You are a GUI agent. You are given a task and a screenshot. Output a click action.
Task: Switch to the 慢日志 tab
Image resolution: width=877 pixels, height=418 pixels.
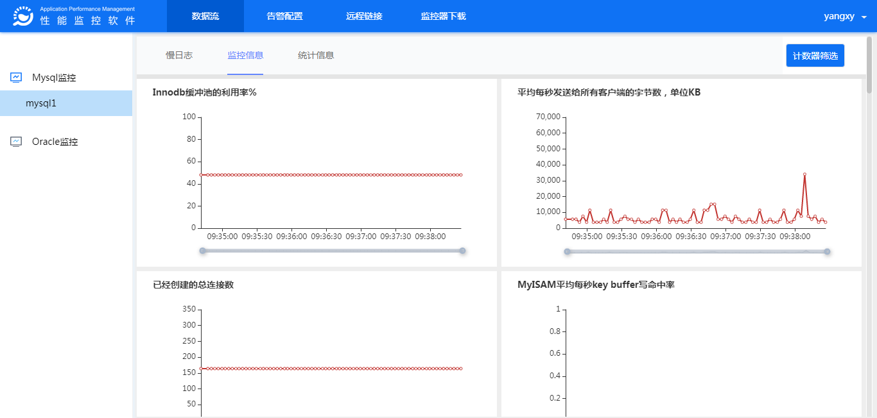coord(179,55)
